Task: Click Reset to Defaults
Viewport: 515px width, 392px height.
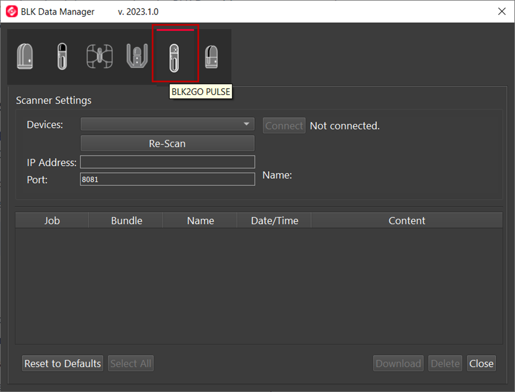Action: (62, 363)
